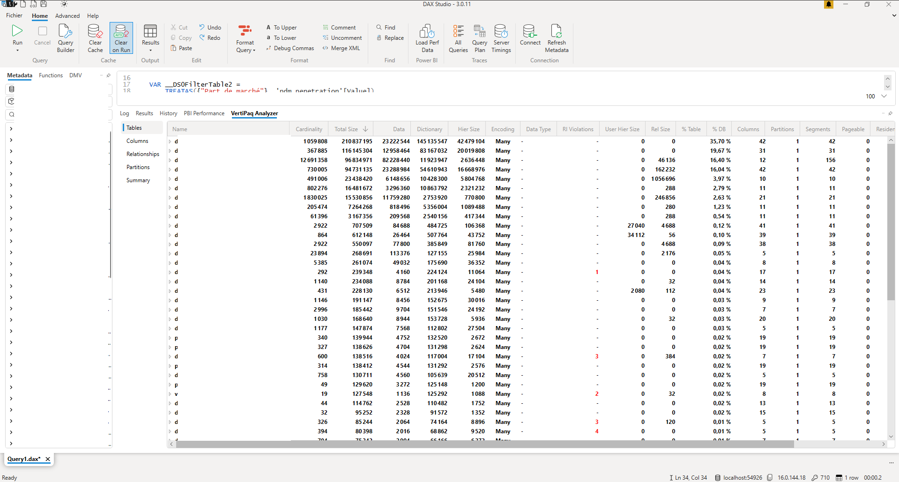The height and width of the screenshot is (482, 899).
Task: Open Find in the ribbon
Action: [x=386, y=28]
